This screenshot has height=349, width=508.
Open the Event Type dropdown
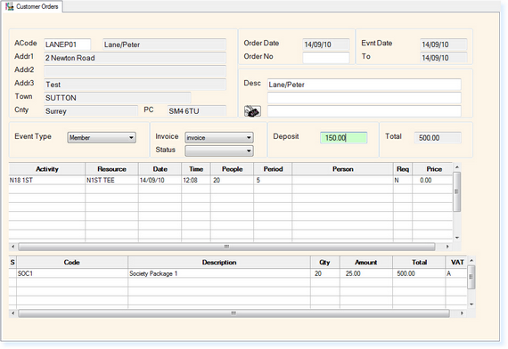click(x=102, y=138)
